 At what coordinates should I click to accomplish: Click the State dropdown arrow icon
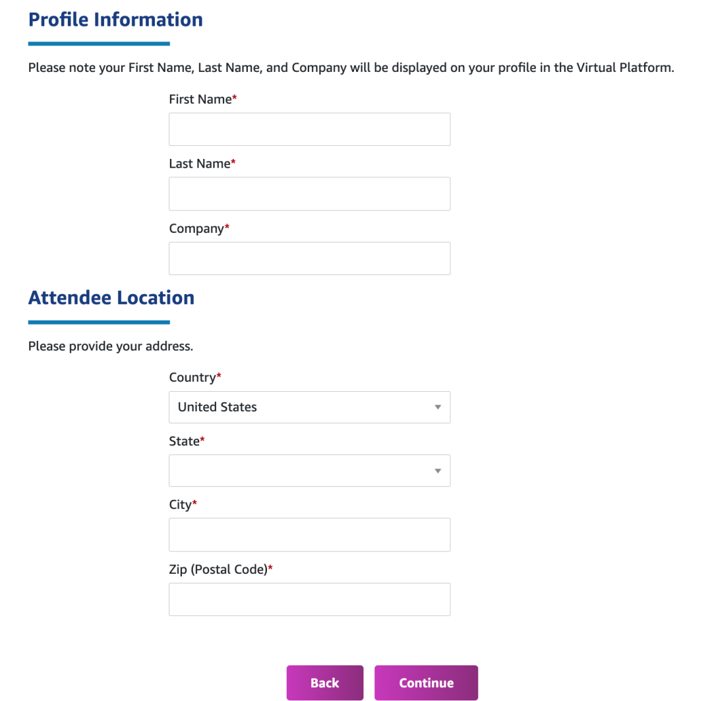437,471
